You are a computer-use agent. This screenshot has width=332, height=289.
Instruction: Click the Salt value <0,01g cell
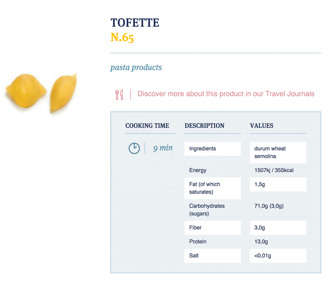pyautogui.click(x=278, y=256)
